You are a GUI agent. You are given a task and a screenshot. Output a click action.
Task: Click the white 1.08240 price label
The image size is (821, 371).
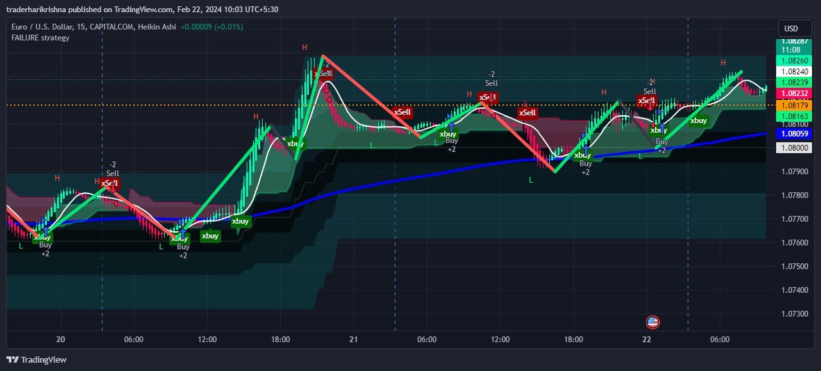point(795,71)
